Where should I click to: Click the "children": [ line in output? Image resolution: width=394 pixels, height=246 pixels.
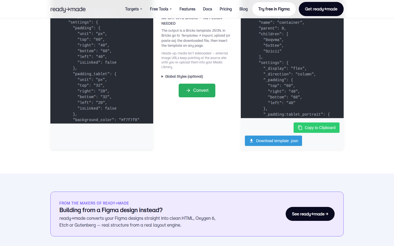coord(273,34)
